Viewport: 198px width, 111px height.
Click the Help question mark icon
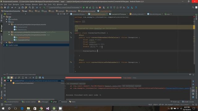pos(136,7)
